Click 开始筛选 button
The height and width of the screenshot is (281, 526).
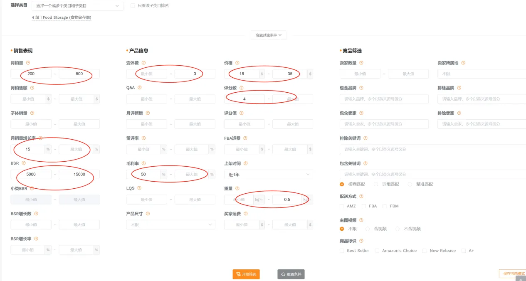246,274
